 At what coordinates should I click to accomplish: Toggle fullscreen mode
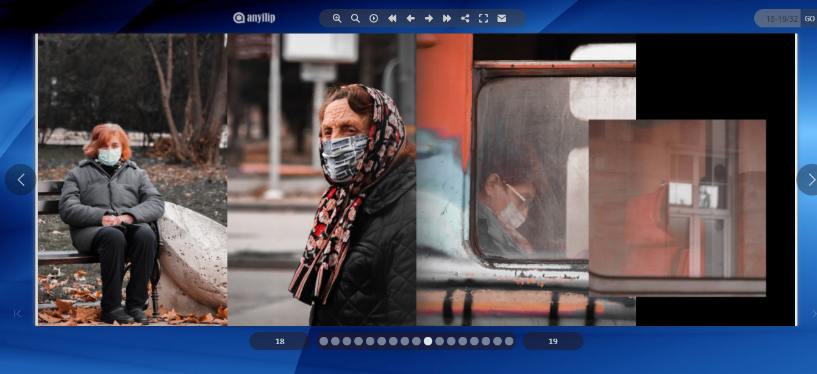[483, 18]
